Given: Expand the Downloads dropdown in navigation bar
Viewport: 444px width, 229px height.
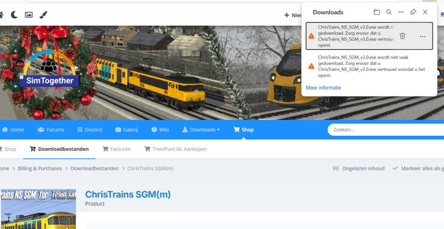Looking at the screenshot, I should pyautogui.click(x=201, y=130).
